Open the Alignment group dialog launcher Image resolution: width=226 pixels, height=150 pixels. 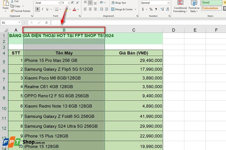coord(137,16)
